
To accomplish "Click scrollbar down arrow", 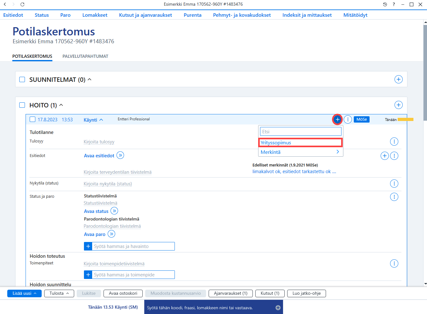I will point(425,284).
